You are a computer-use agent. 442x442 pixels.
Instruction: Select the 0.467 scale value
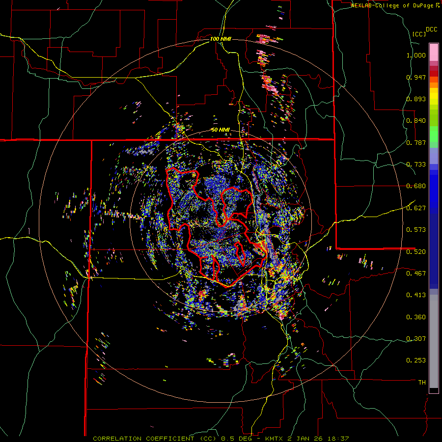tap(416, 273)
